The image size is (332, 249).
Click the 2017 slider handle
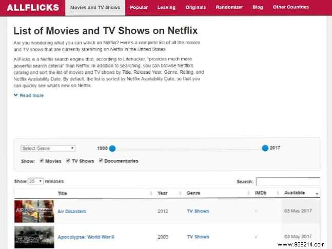[265, 148]
